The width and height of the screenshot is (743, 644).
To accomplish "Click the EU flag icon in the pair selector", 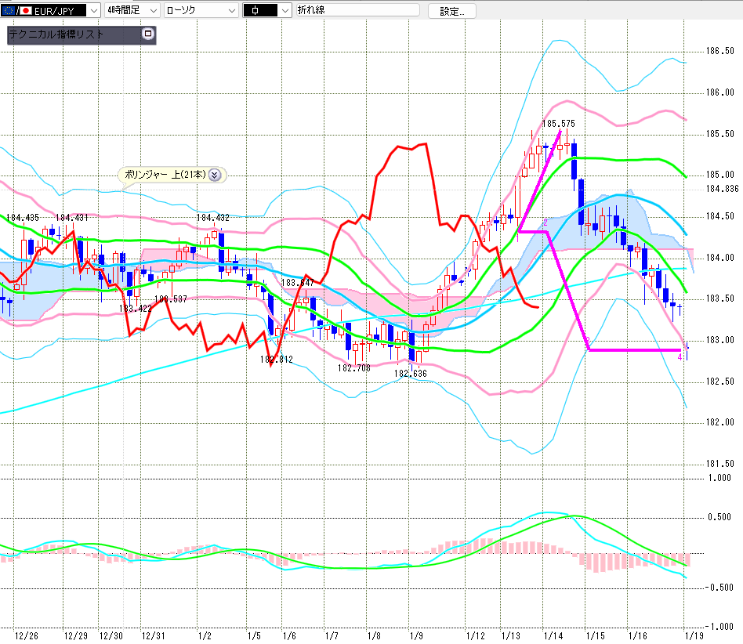I will [9, 11].
